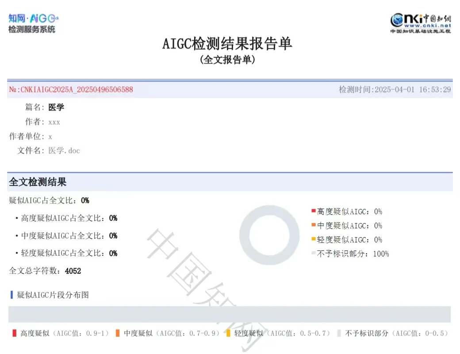
Task: Click the title AIGC检测结果报告单
Action: click(227, 44)
